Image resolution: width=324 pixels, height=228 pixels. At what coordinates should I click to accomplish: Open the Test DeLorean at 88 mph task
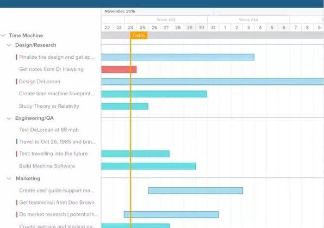(49, 130)
